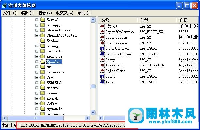This screenshot has width=200, height=130.
Task: Click the stisvc folder icon
Action: tap(42, 88)
